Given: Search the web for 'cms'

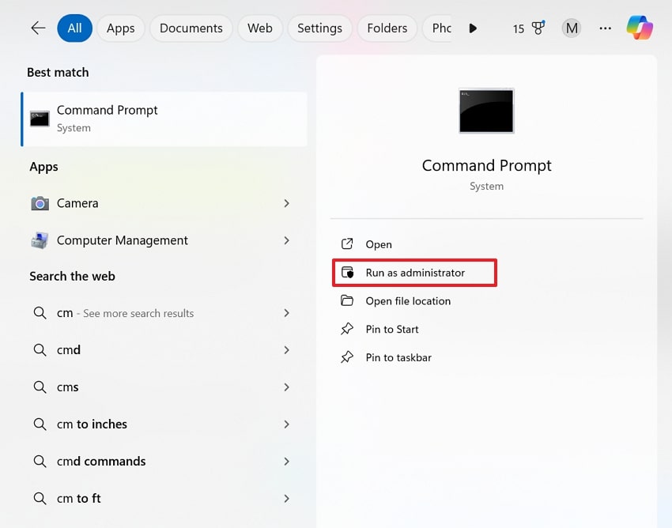Looking at the screenshot, I should tap(164, 387).
